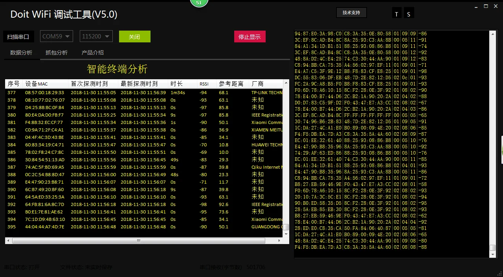Select MAC 80:E4:DA:D0:FB:F7 in row 380
Image resolution: width=503 pixels, height=277 pixels.
pos(44,115)
